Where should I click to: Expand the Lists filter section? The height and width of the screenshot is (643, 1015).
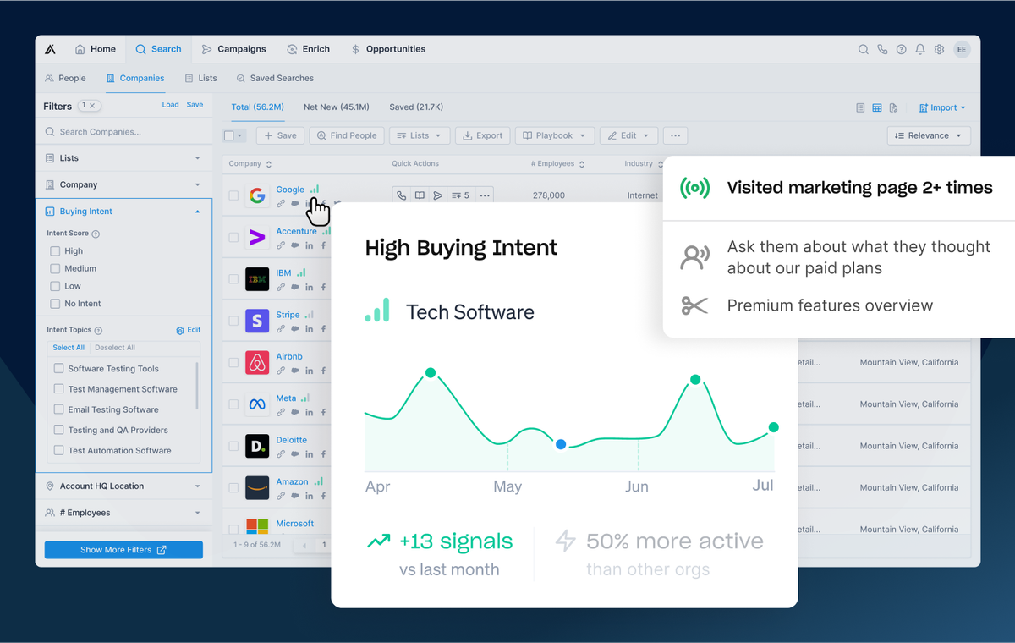tap(123, 158)
